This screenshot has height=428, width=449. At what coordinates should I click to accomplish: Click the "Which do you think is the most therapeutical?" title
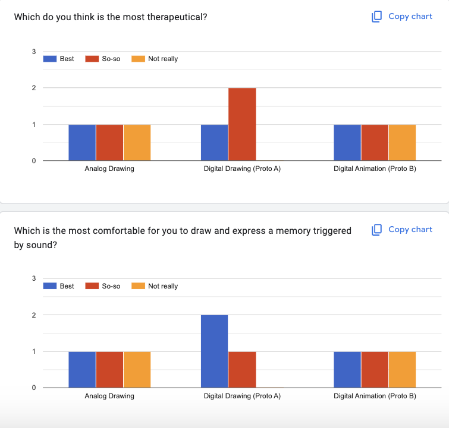(111, 17)
